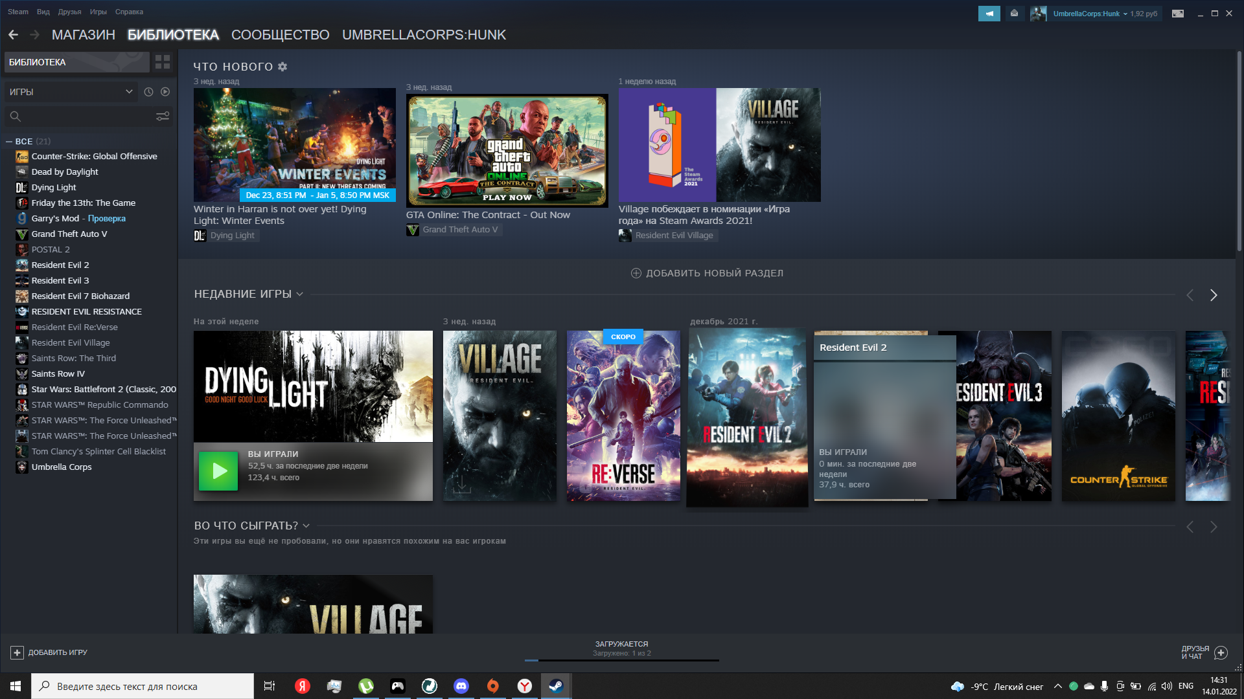
Task: Open What's New settings gear
Action: 282,67
